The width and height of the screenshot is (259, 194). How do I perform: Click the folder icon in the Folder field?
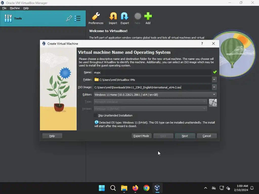pyautogui.click(x=96, y=80)
